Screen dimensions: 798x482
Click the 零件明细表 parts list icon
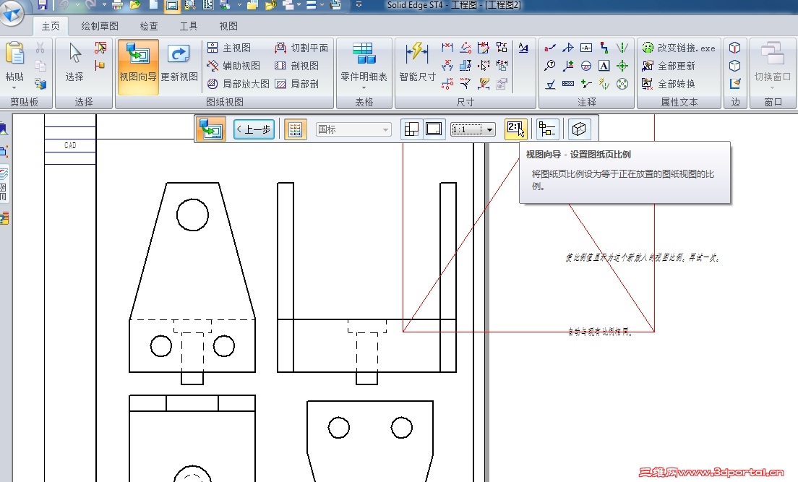pyautogui.click(x=364, y=53)
